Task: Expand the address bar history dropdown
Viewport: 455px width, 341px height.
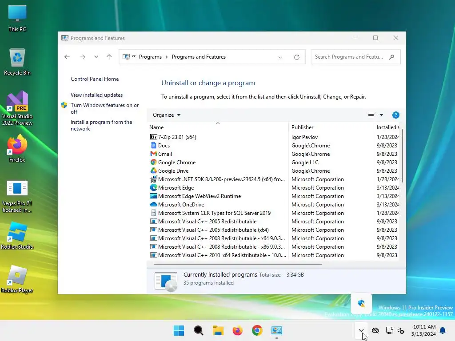Action: (x=280, y=57)
